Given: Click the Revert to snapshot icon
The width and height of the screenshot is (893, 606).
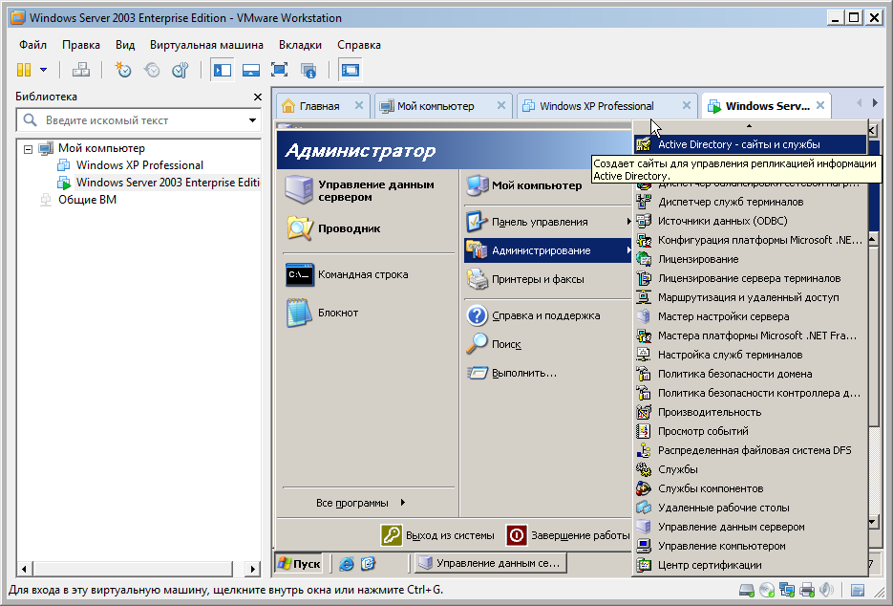Looking at the screenshot, I should (x=152, y=70).
